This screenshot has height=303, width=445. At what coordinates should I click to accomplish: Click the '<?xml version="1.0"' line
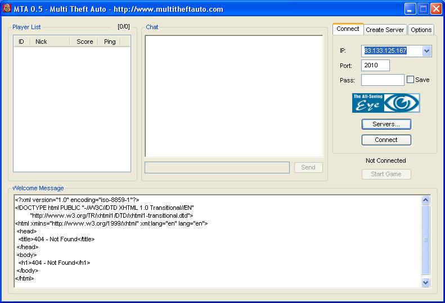click(77, 200)
